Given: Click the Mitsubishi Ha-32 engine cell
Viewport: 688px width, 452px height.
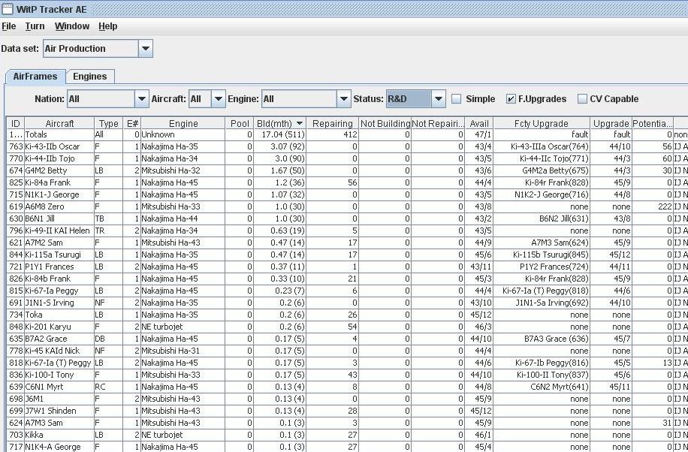Looking at the screenshot, I should point(183,170).
